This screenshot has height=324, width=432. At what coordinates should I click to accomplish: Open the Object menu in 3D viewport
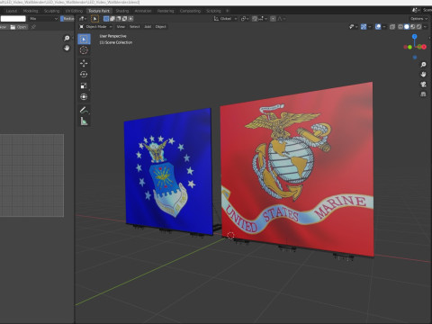click(160, 27)
